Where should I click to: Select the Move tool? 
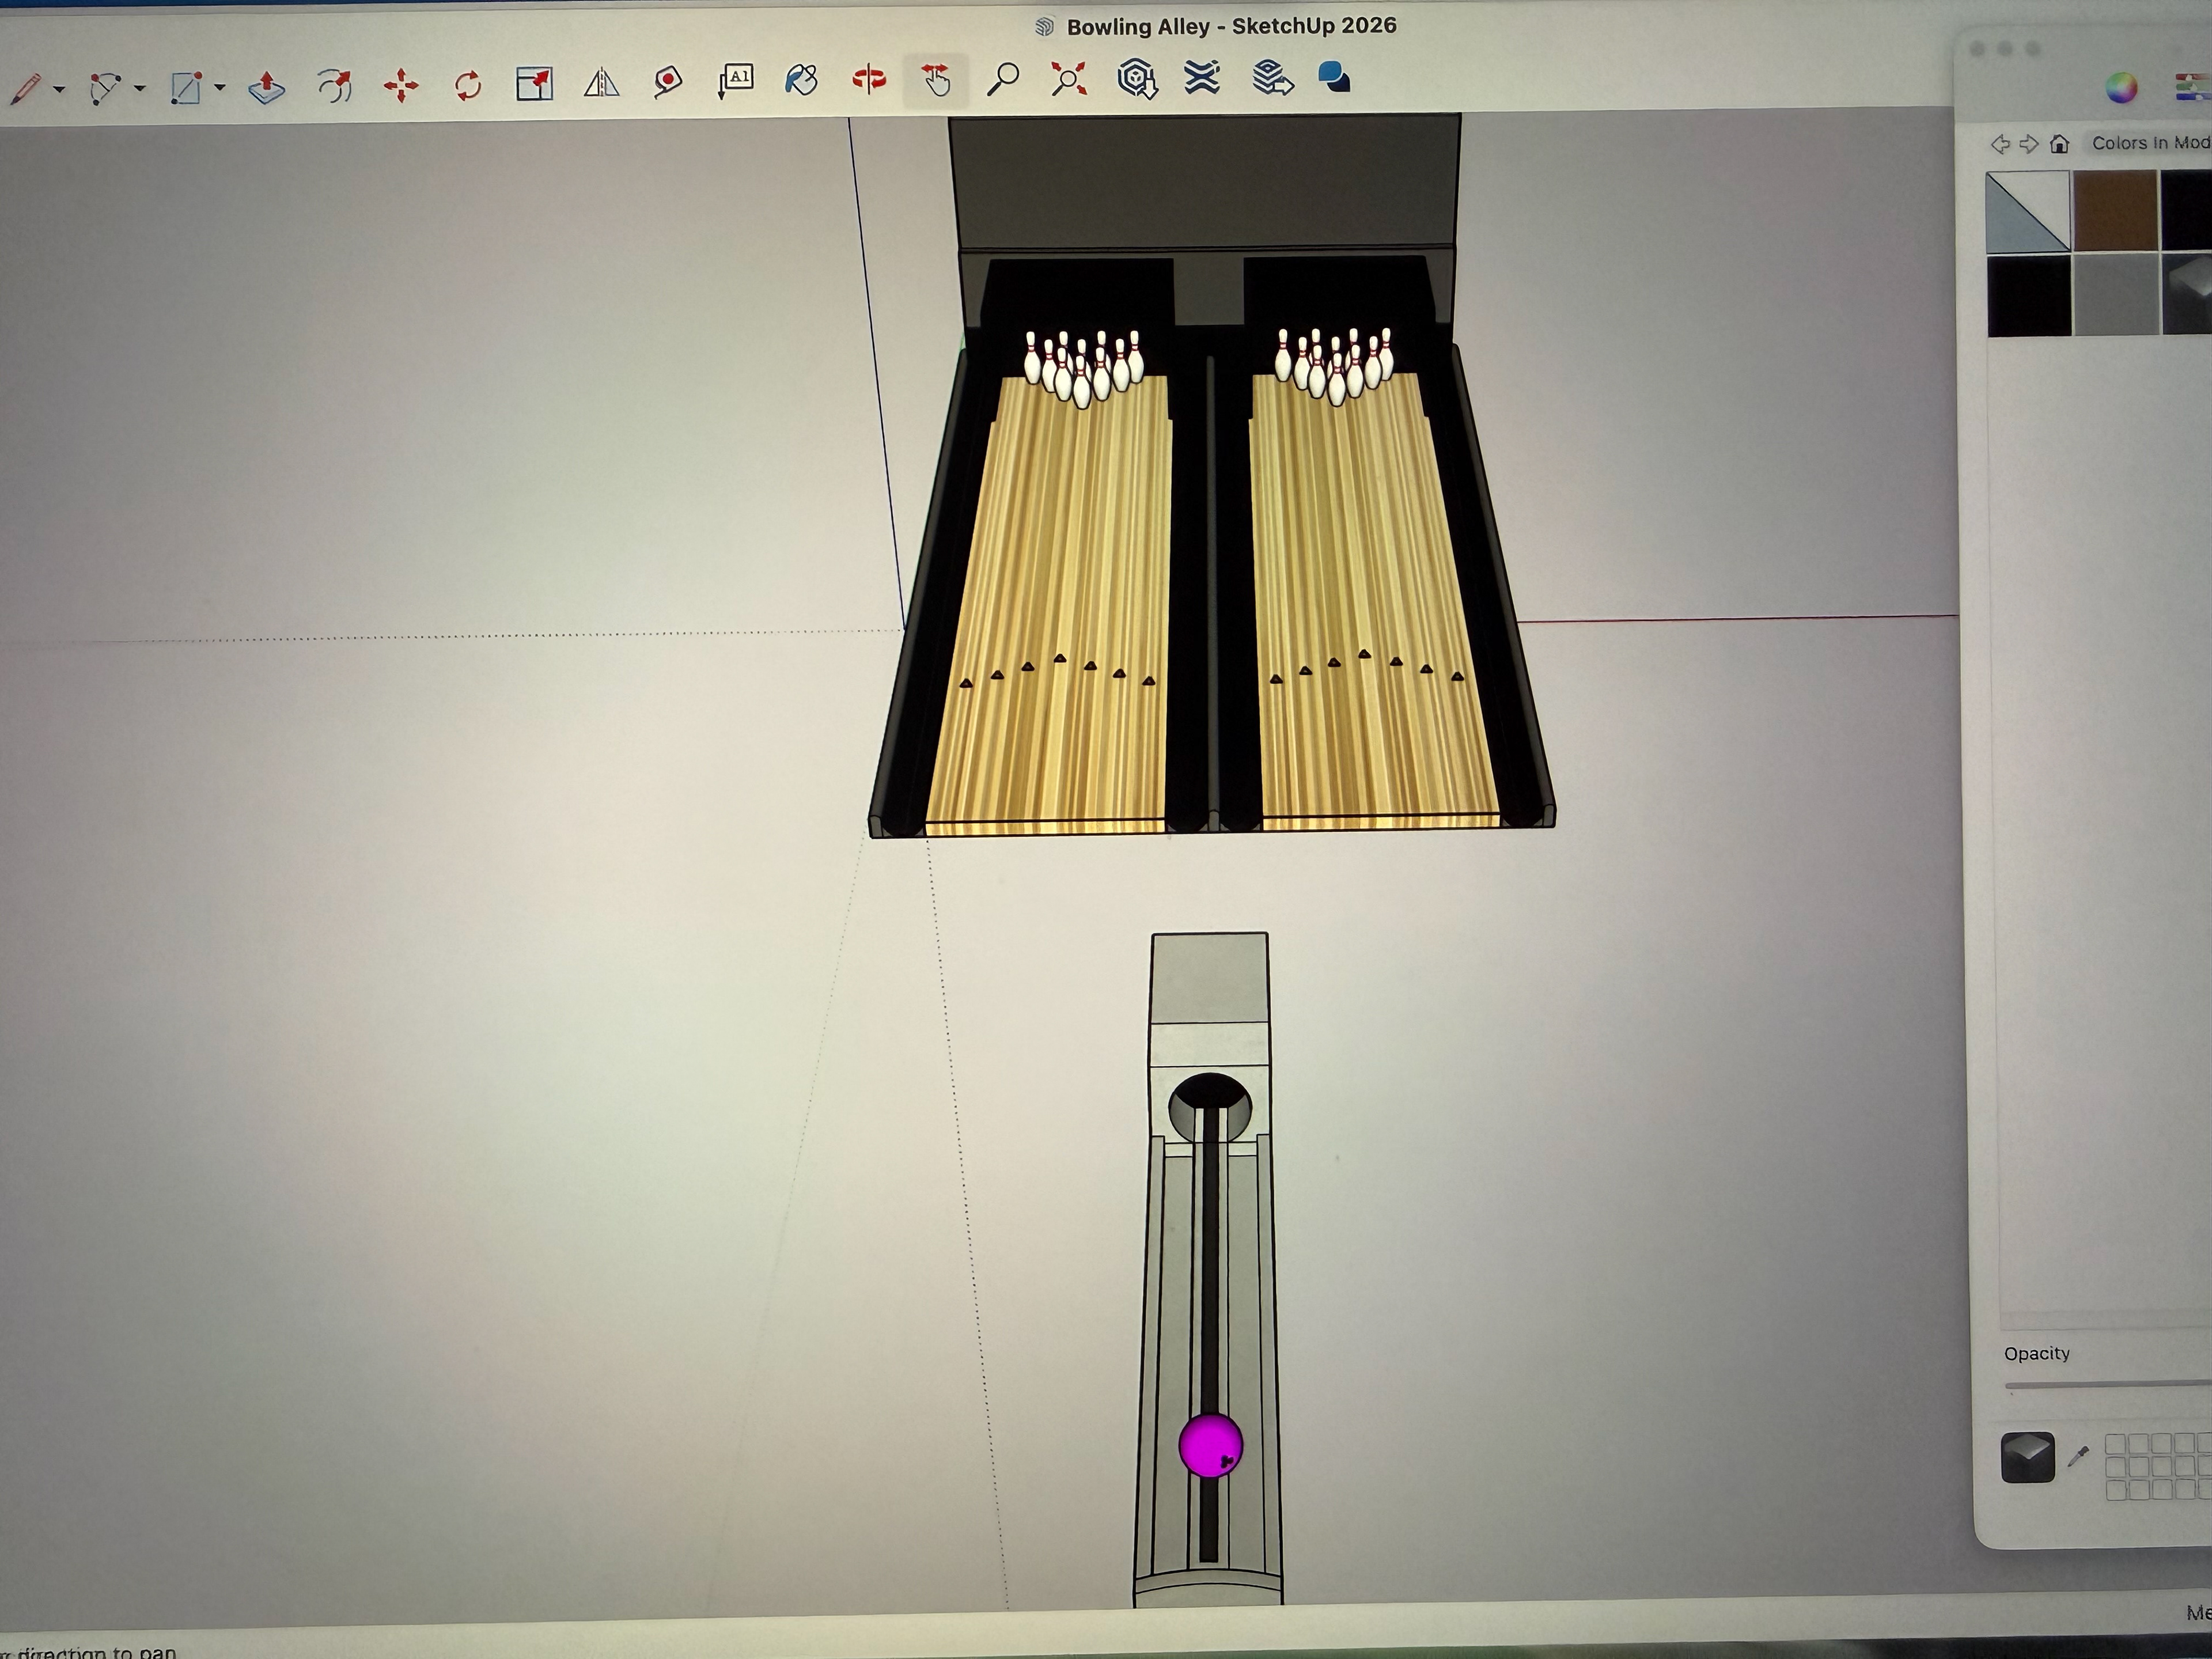pyautogui.click(x=401, y=85)
